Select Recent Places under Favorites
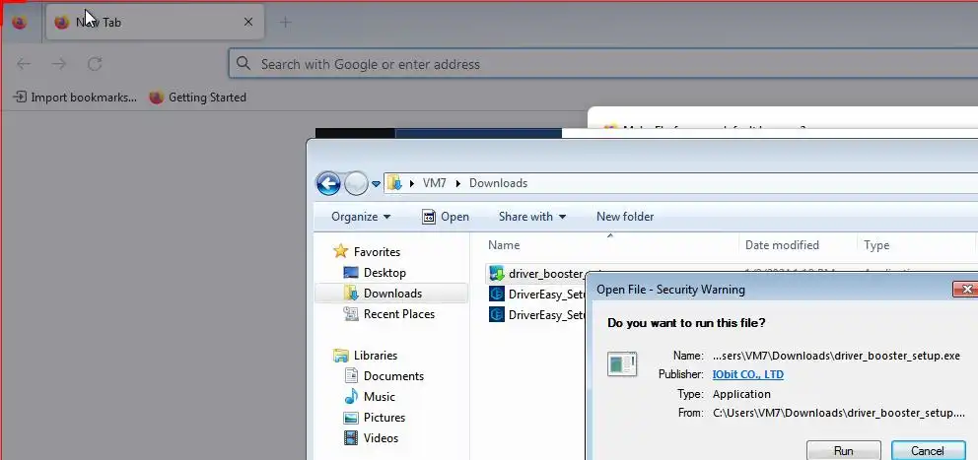 pyautogui.click(x=399, y=314)
